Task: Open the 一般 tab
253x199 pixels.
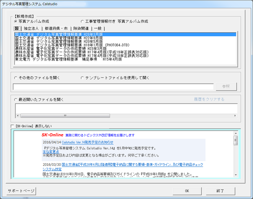Action: click(98, 28)
